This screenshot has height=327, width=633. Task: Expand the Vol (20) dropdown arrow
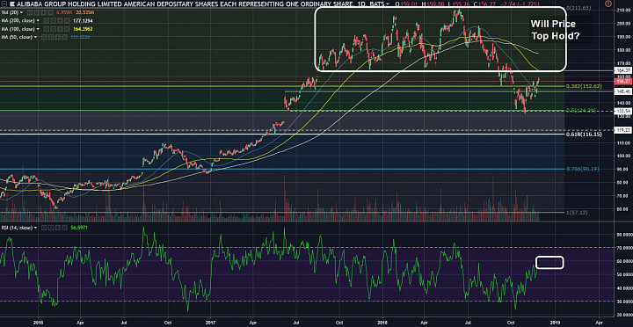(21, 12)
